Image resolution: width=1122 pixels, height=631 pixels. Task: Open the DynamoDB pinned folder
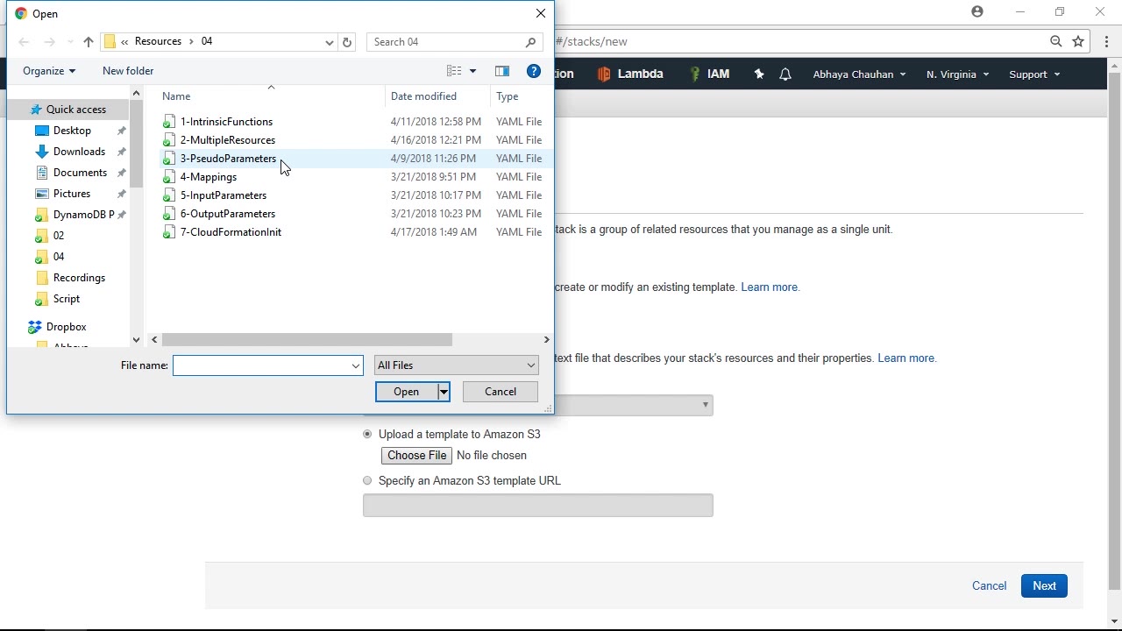pos(83,215)
